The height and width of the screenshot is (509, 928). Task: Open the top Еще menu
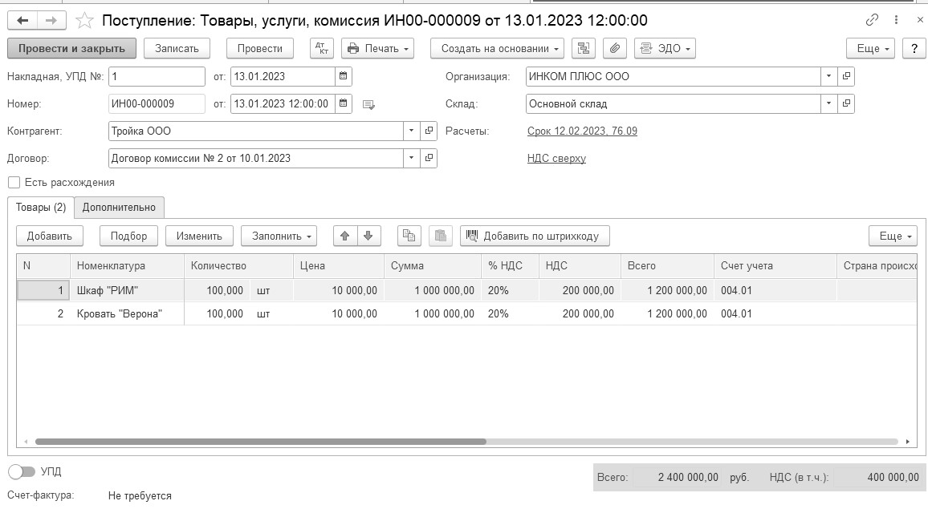[x=871, y=48]
